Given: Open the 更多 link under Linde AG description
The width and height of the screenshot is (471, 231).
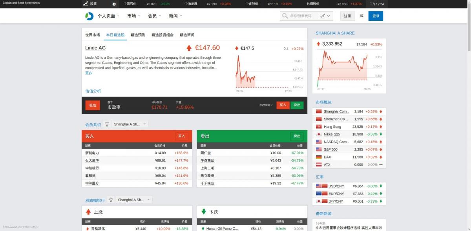Looking at the screenshot, I should 89,73.
